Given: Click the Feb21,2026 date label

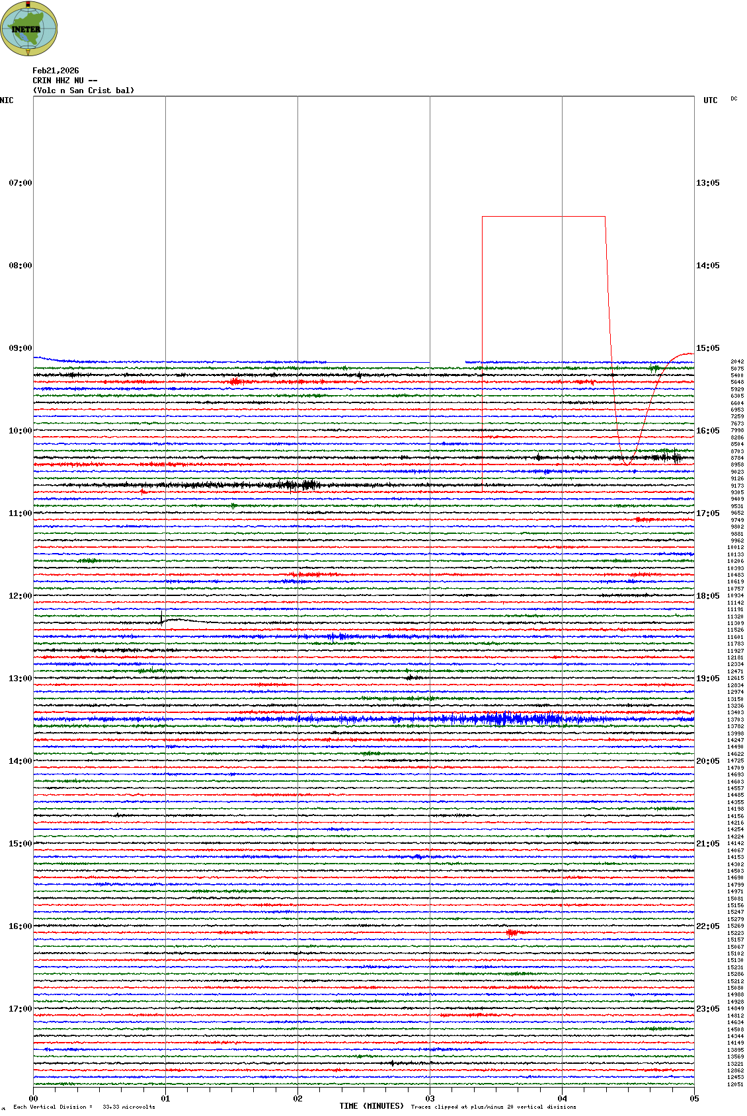Looking at the screenshot, I should [x=56, y=71].
